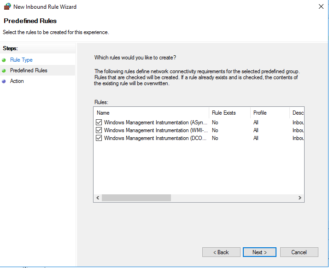This screenshot has width=329, height=268.
Task: Click the firewall wizard icon in title bar
Action: [x=7, y=7]
